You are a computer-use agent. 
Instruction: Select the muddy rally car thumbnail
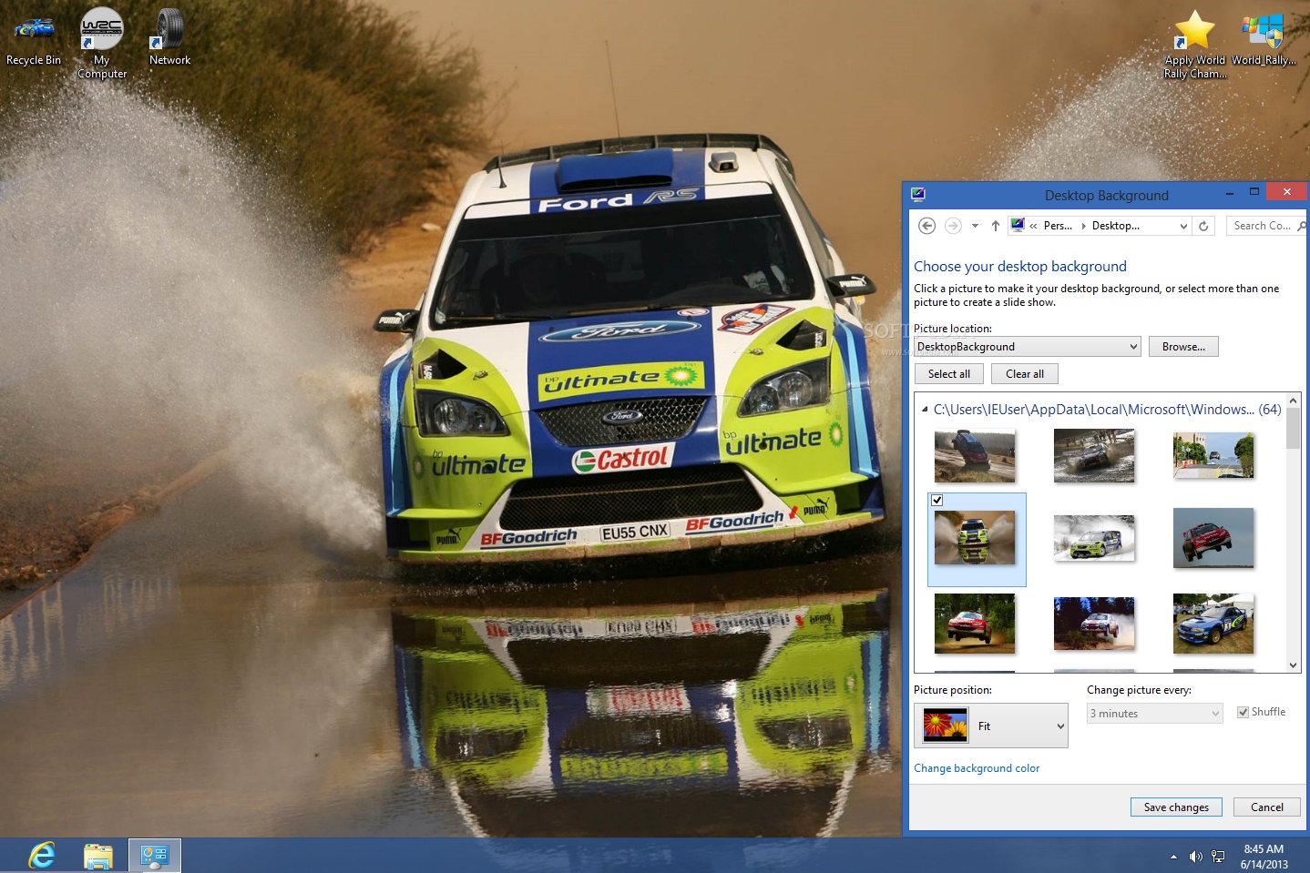pos(1094,455)
